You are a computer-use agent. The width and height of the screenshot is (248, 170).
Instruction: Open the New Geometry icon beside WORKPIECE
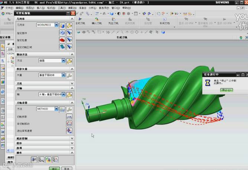[62, 26]
